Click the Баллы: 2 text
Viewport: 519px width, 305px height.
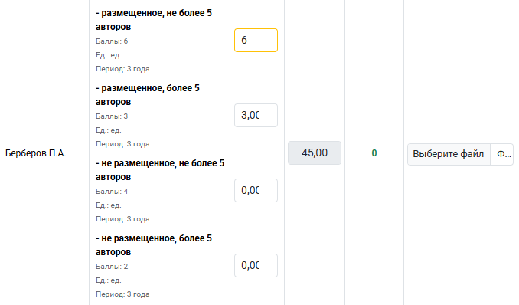(112, 267)
